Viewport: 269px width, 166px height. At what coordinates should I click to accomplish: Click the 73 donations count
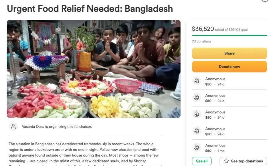(x=201, y=41)
